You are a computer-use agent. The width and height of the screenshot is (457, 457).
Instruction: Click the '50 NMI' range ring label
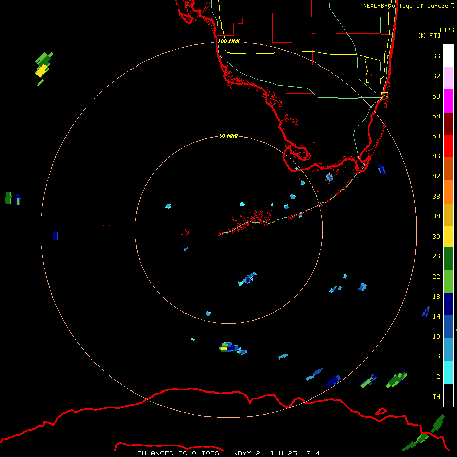[228, 136]
